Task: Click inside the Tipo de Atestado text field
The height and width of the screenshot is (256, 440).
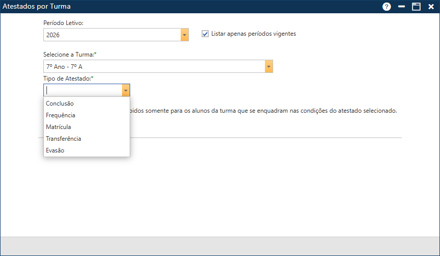Action: tap(83, 90)
